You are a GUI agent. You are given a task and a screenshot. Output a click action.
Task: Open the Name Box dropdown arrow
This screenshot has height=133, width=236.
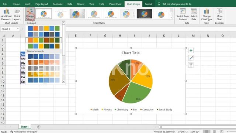pyautogui.click(x=18, y=29)
